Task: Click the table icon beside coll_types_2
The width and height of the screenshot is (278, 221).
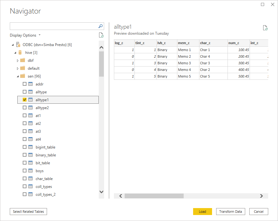Action: click(31, 194)
